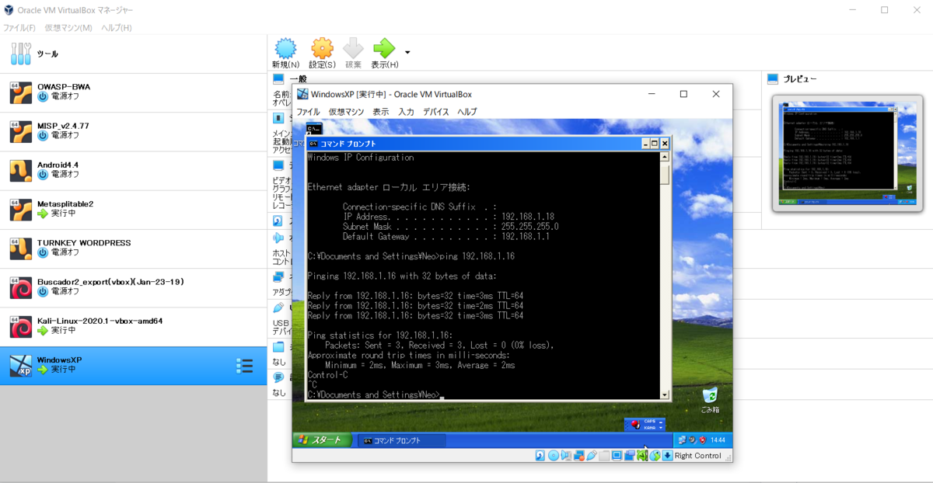The image size is (933, 483).
Task: Click the VM recording status icon
Action: tap(630, 455)
